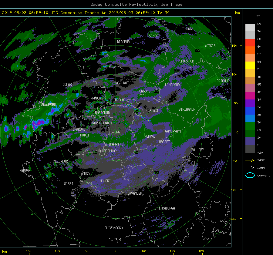
Task: Click the HUBLI city label
Action: tap(85, 135)
